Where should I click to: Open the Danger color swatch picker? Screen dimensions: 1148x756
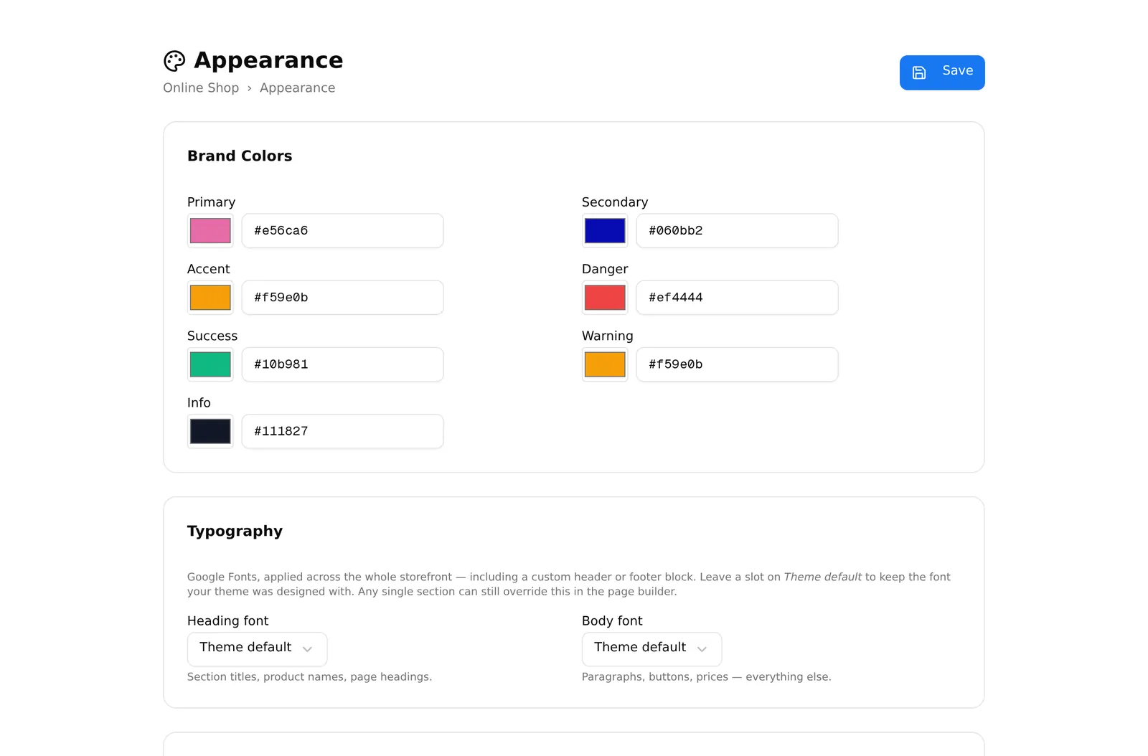[x=605, y=298]
